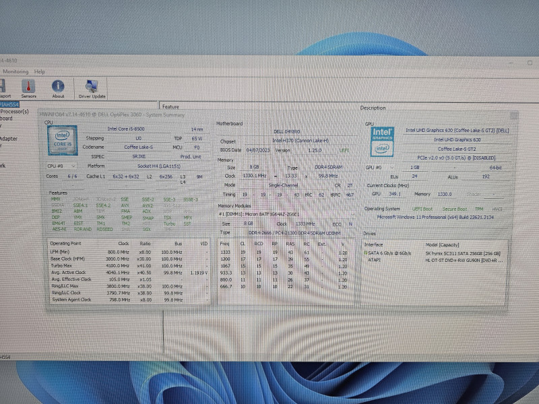Click the SSPEC value SR3XE
The image size is (539, 404).
138,156
